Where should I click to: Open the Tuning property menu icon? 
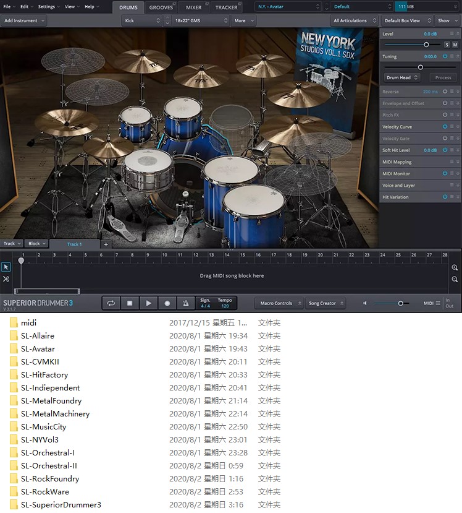pos(452,56)
